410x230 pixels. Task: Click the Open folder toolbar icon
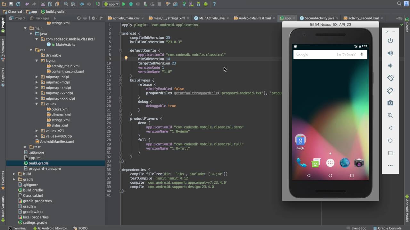pyautogui.click(x=4, y=4)
